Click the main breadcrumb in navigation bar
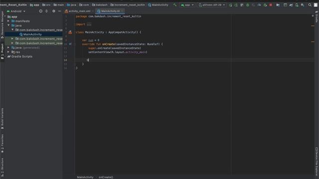The width and height of the screenshot is (319, 179). pyautogui.click(x=59, y=5)
